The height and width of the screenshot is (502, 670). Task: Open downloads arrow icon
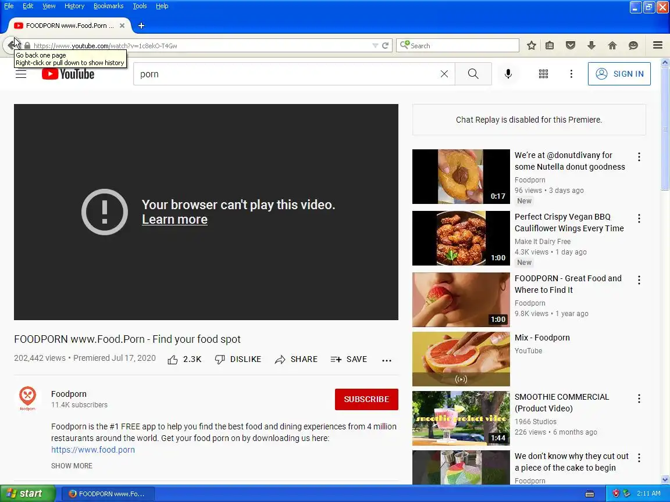(x=591, y=45)
